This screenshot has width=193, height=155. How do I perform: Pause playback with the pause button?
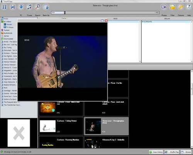pyautogui.click(x=4, y=7)
